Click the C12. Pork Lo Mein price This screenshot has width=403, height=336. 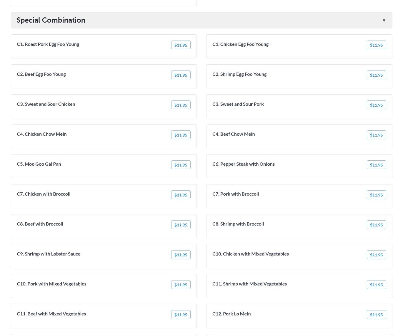(376, 315)
